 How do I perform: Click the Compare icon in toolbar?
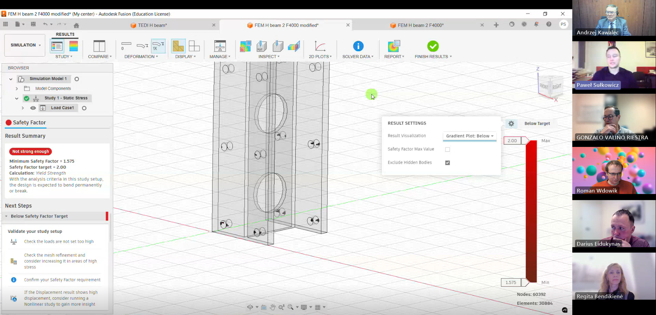click(x=99, y=46)
